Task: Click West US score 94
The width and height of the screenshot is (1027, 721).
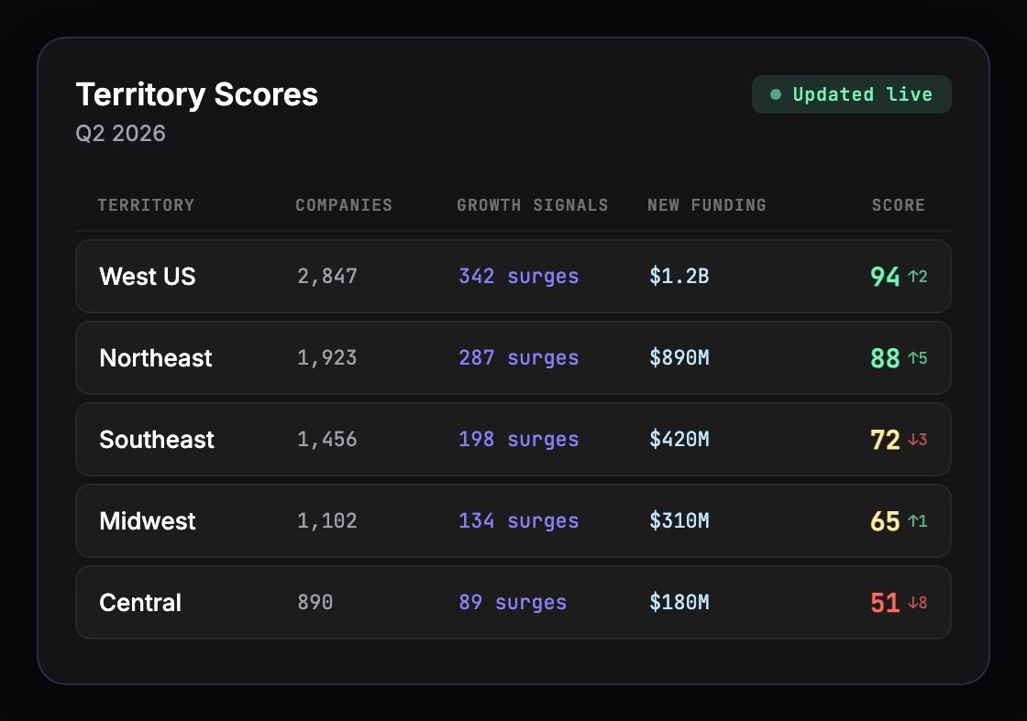Action: tap(885, 277)
